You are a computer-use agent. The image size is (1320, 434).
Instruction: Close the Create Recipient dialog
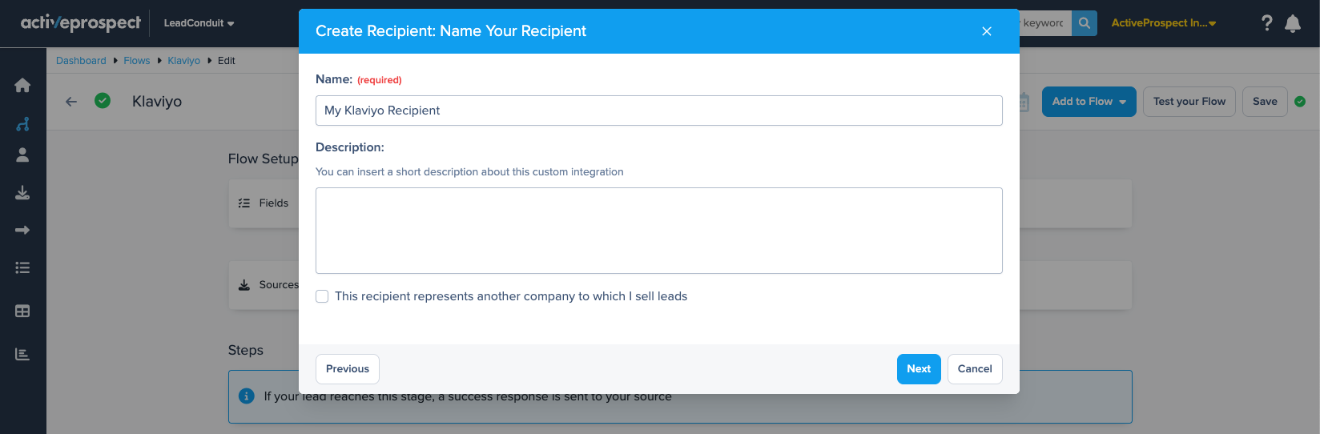tap(987, 31)
